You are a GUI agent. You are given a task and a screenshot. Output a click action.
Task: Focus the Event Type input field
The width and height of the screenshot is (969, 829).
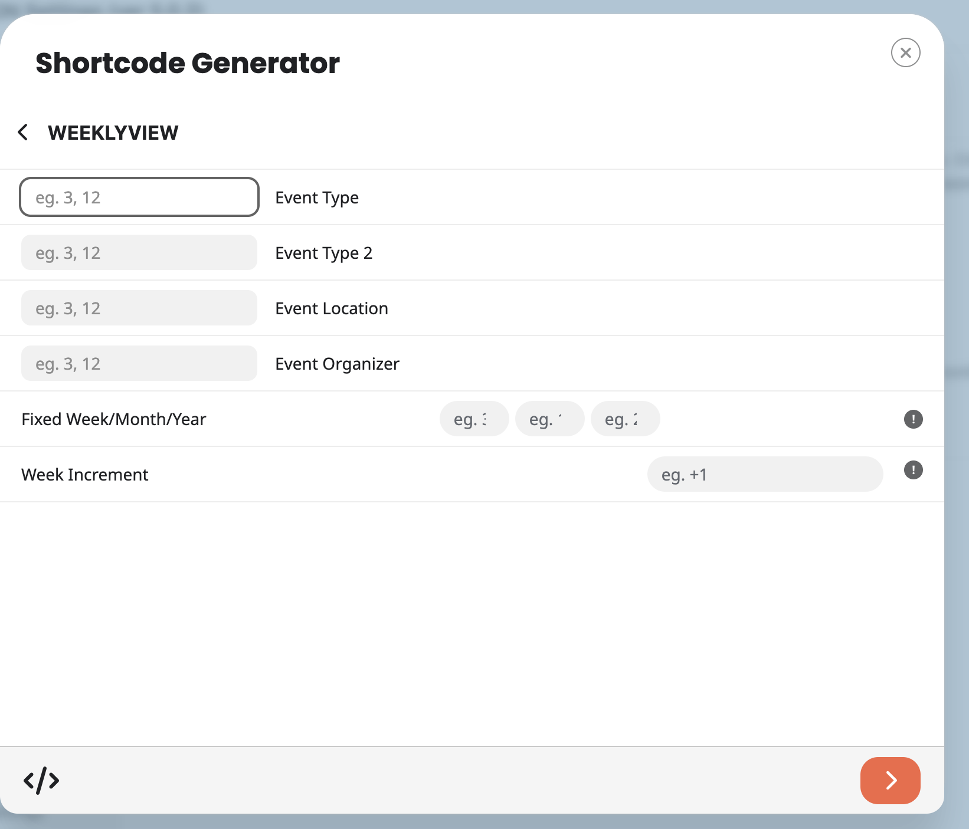point(139,197)
